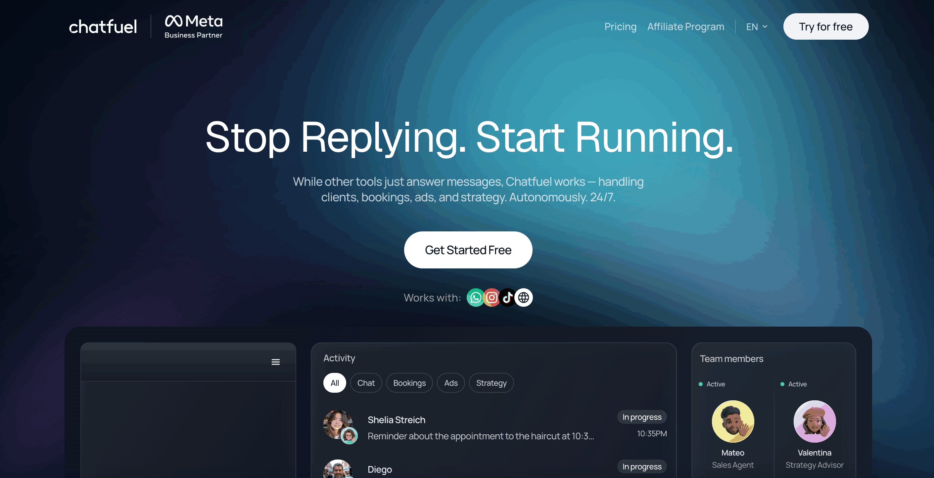934x478 pixels.
Task: Click Valentina's avatar picture
Action: pyautogui.click(x=815, y=421)
